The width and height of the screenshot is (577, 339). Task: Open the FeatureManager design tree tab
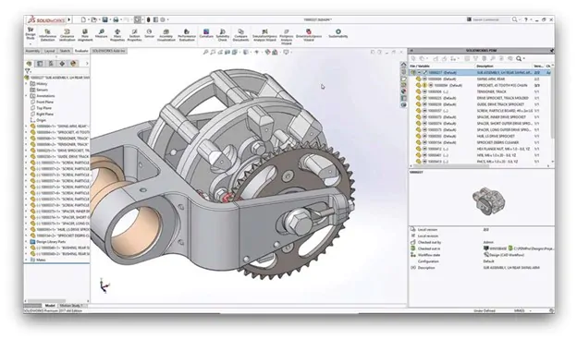point(30,64)
